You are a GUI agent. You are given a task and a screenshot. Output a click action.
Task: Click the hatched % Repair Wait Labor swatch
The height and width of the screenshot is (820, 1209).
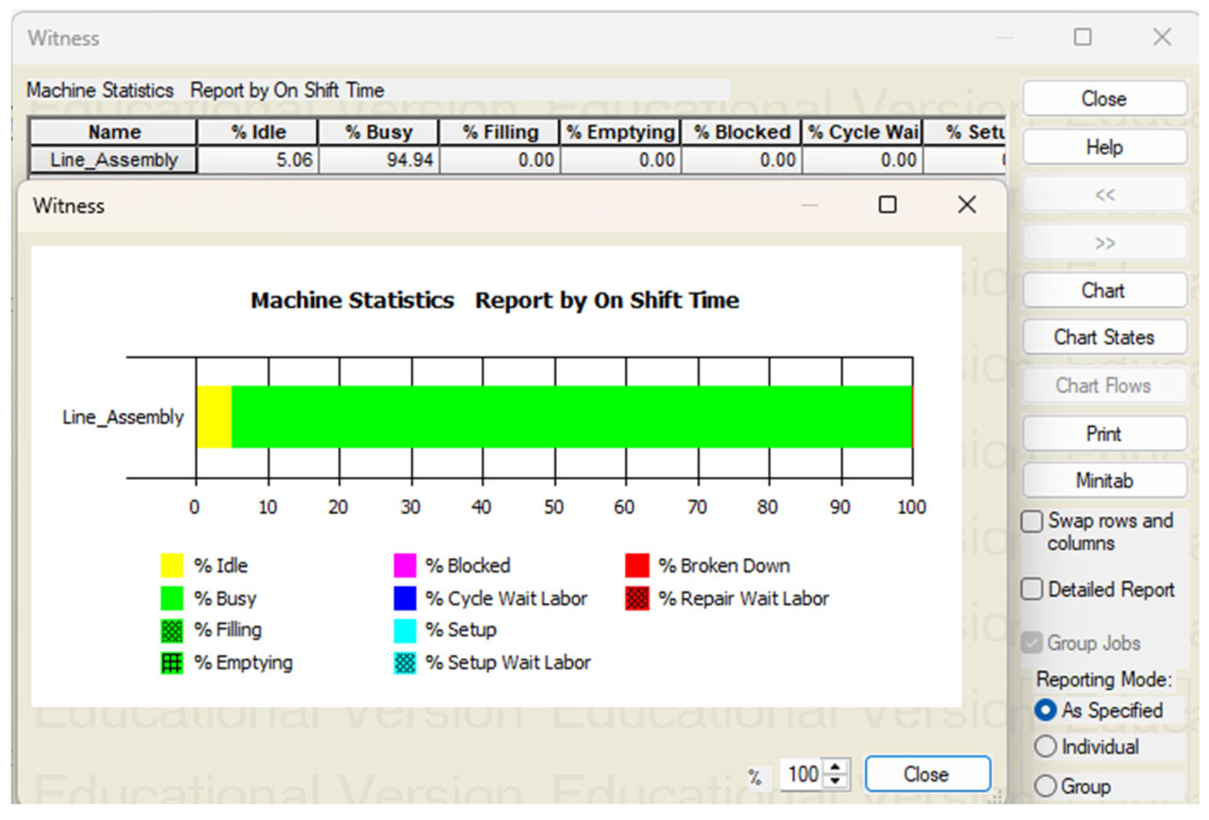click(x=636, y=598)
